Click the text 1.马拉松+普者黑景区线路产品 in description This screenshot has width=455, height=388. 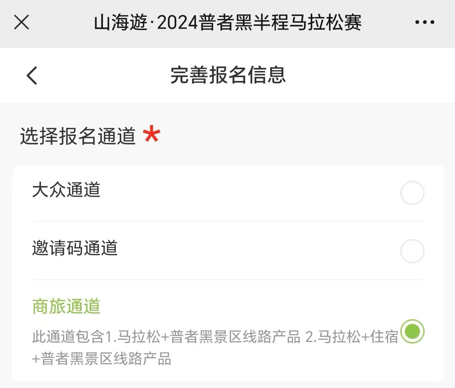pyautogui.click(x=203, y=337)
